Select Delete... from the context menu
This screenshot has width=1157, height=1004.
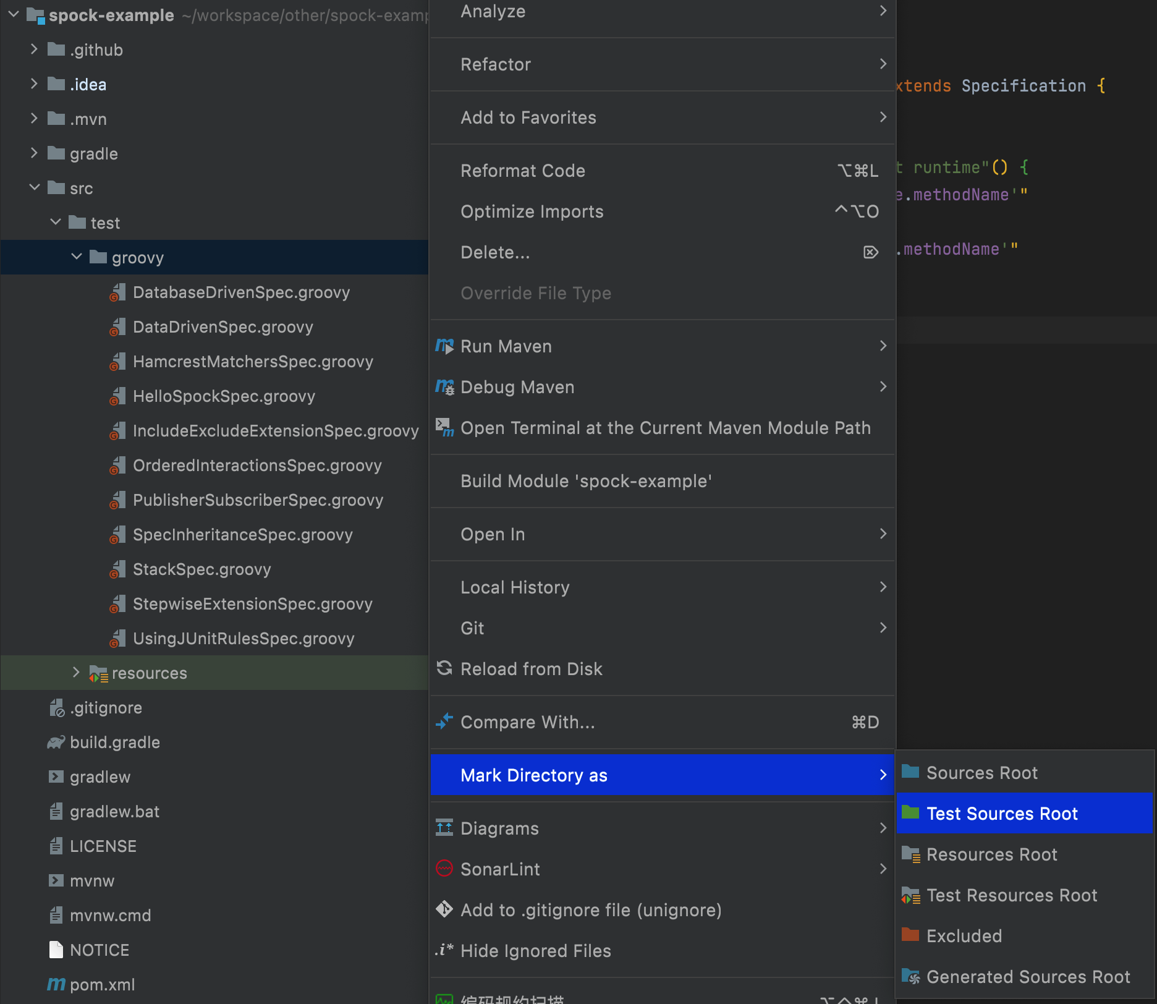coord(663,252)
